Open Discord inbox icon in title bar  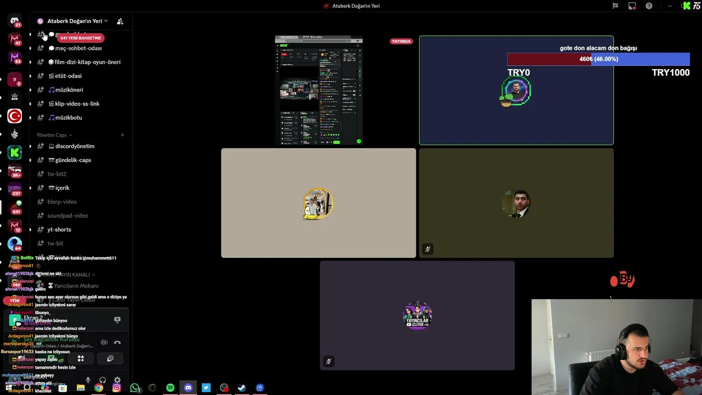click(632, 6)
